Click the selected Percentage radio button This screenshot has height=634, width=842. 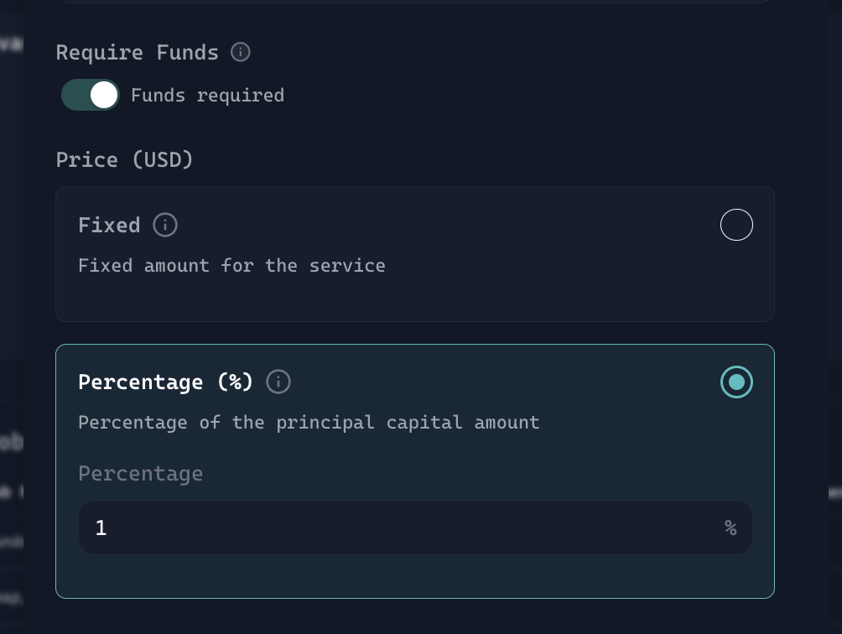tap(736, 382)
